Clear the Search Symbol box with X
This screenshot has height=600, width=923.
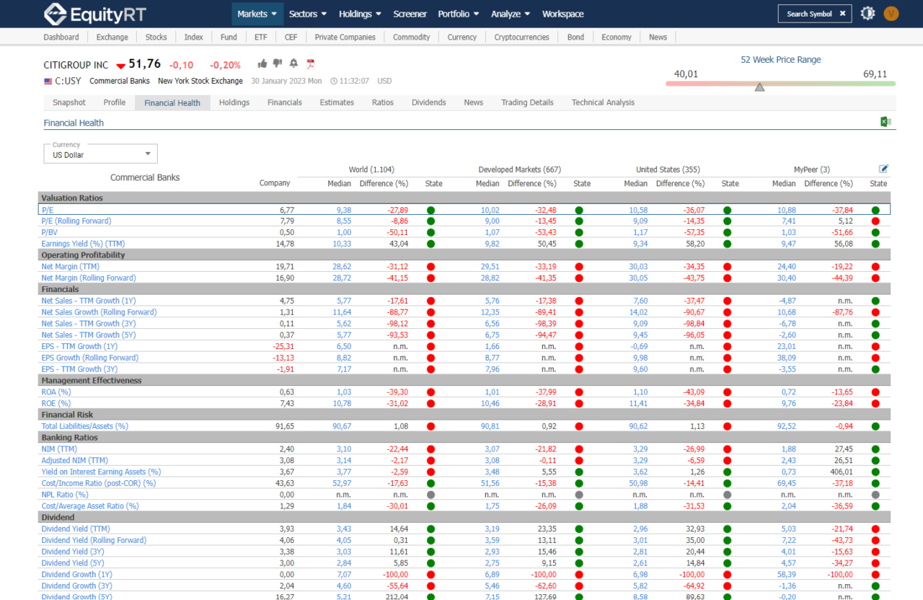point(842,14)
